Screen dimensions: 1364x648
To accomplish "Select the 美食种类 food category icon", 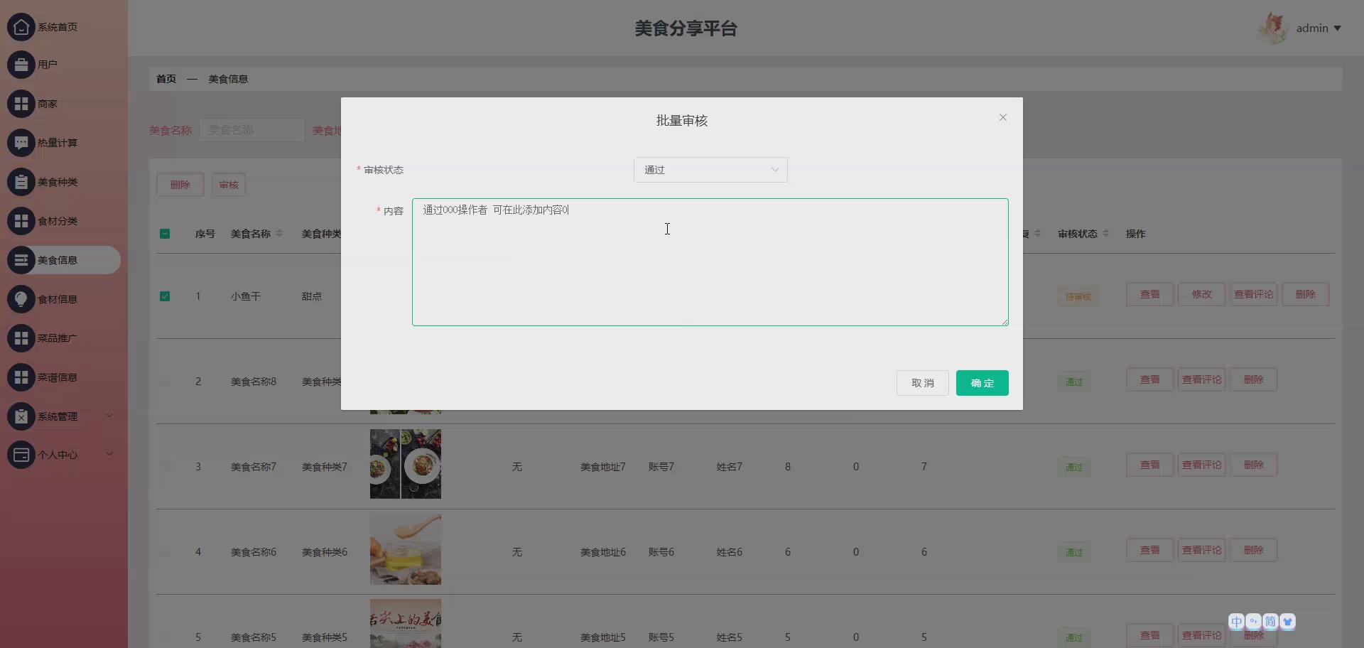I will (x=21, y=181).
